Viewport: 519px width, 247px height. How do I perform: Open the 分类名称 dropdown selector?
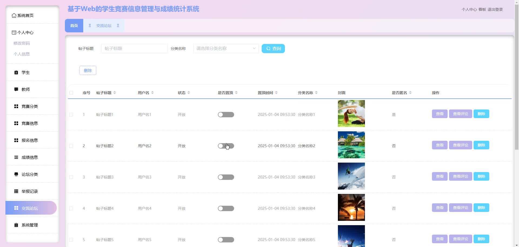226,49
